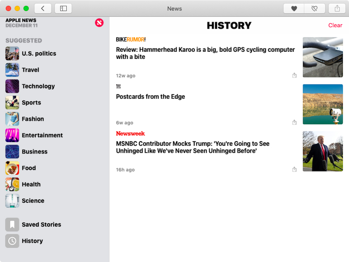Toggle the sidebar with the toolbar button
349x262 pixels.
coord(63,8)
